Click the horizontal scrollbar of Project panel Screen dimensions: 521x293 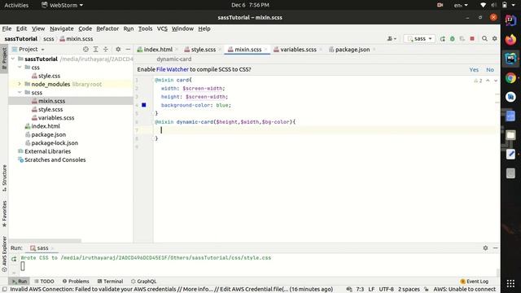click(45, 241)
